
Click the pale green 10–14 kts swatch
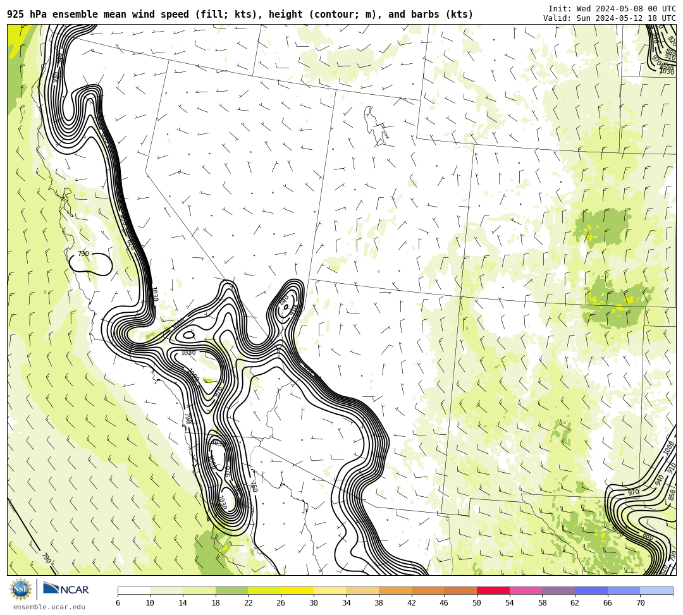[x=166, y=590]
